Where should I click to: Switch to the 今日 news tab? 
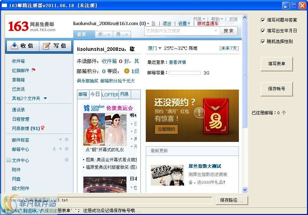pyautogui.click(x=95, y=94)
